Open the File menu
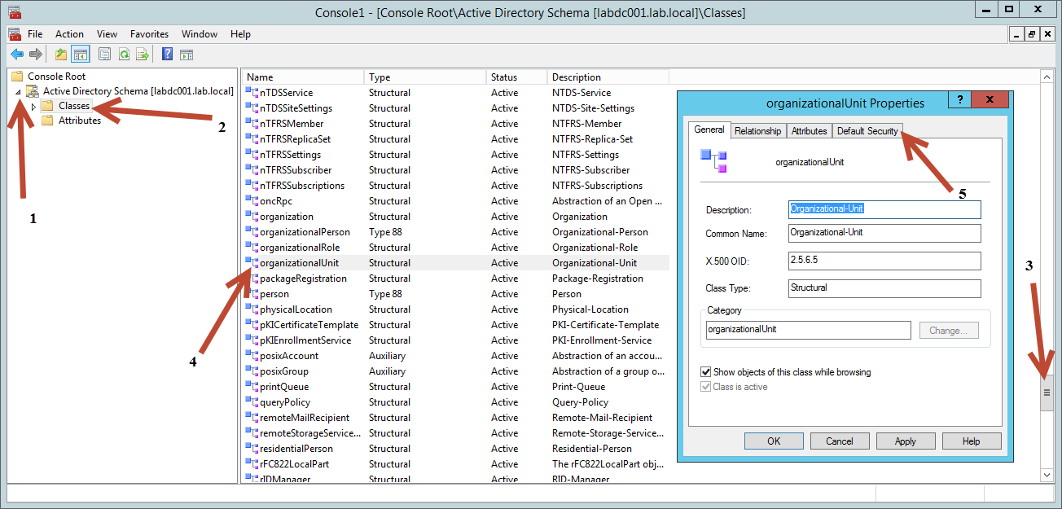This screenshot has height=509, width=1062. pyautogui.click(x=35, y=34)
